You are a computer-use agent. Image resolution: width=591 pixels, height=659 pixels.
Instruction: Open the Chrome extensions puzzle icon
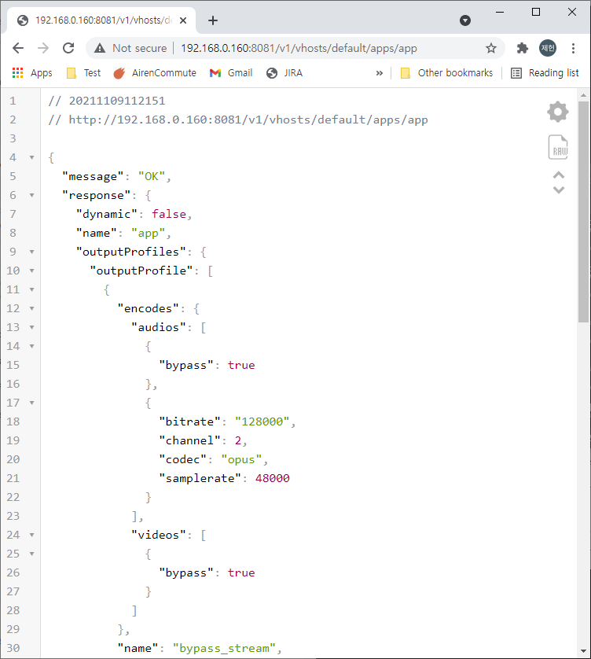[x=522, y=48]
